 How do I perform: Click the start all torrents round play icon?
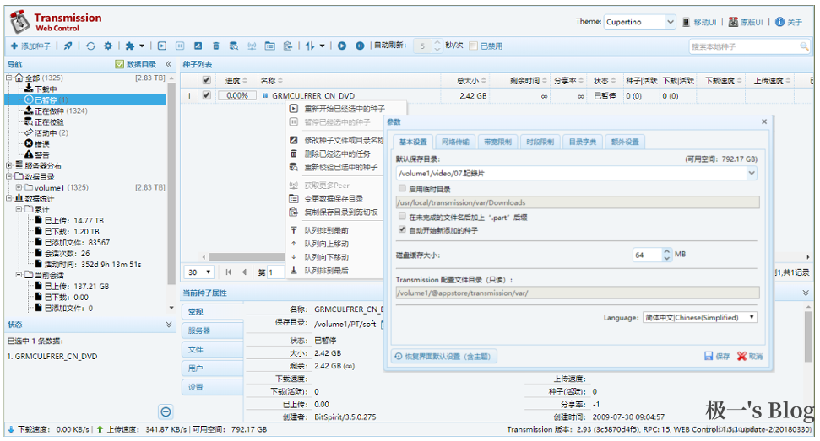point(342,46)
